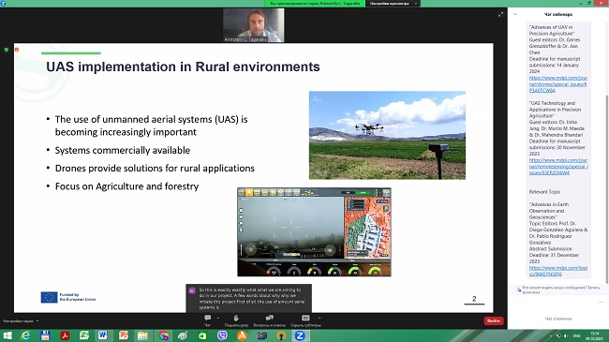Open the View Options dropdown at top
Image resolution: width=609 pixels, height=342 pixels.
393,3
